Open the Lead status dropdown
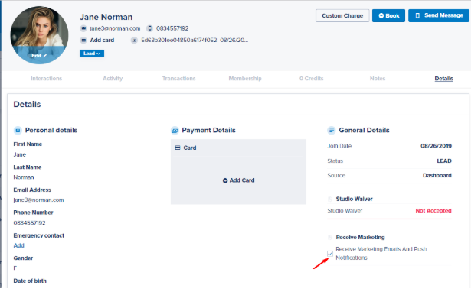Viewport: 471px width, 292px height. coord(92,54)
